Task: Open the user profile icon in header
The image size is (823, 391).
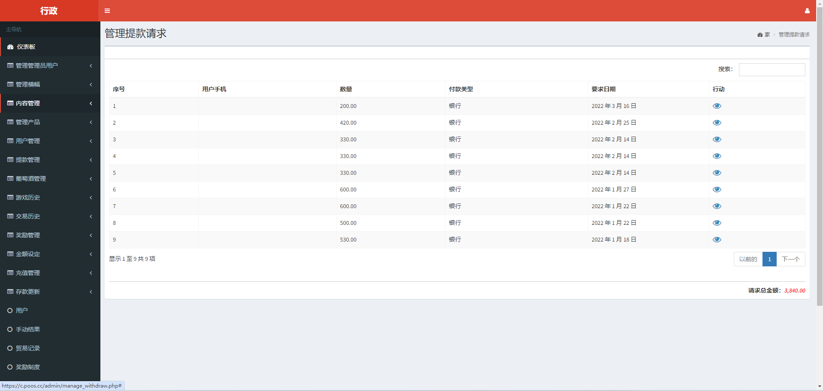Action: click(807, 11)
